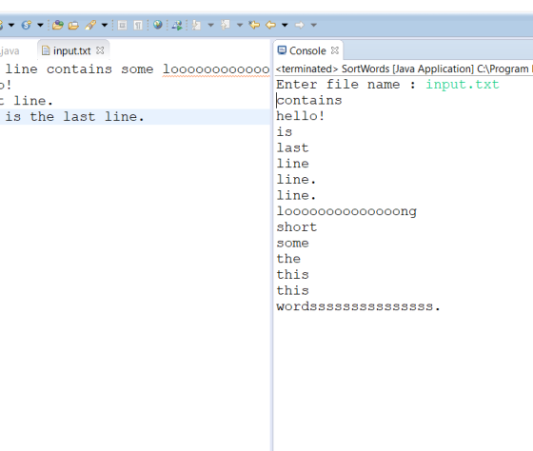Click the New Java Class toolbar icon

(27, 25)
